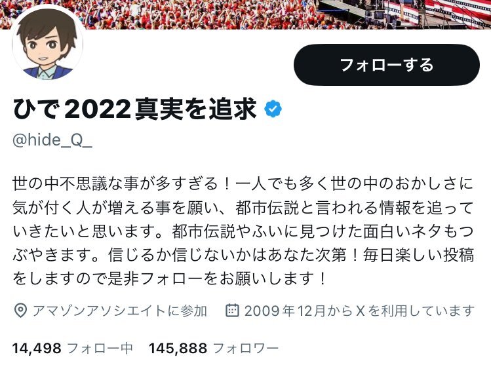Click the blue verified badge icon
The height and width of the screenshot is (365, 491).
[x=273, y=109]
